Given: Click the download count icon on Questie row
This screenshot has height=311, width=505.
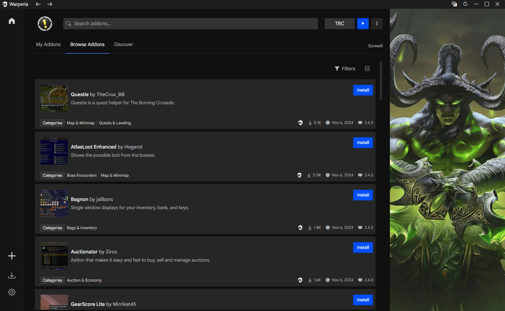Looking at the screenshot, I should pyautogui.click(x=310, y=123).
